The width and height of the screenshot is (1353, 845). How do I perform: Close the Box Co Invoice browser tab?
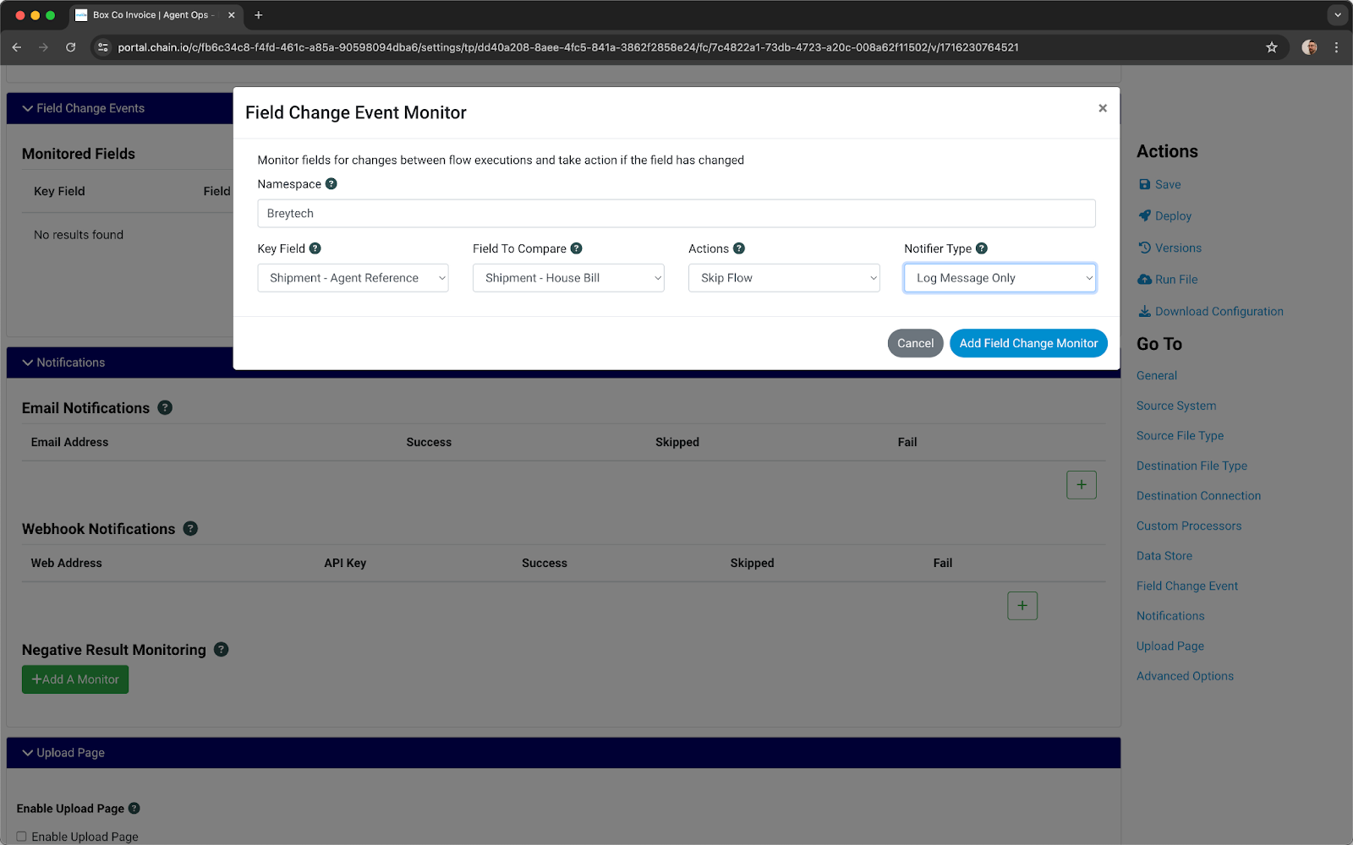(231, 15)
